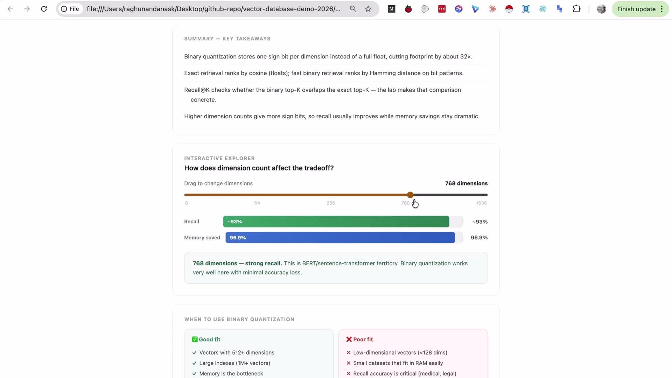Click 'Large indexes (1M+ vectors)' item

click(234, 363)
